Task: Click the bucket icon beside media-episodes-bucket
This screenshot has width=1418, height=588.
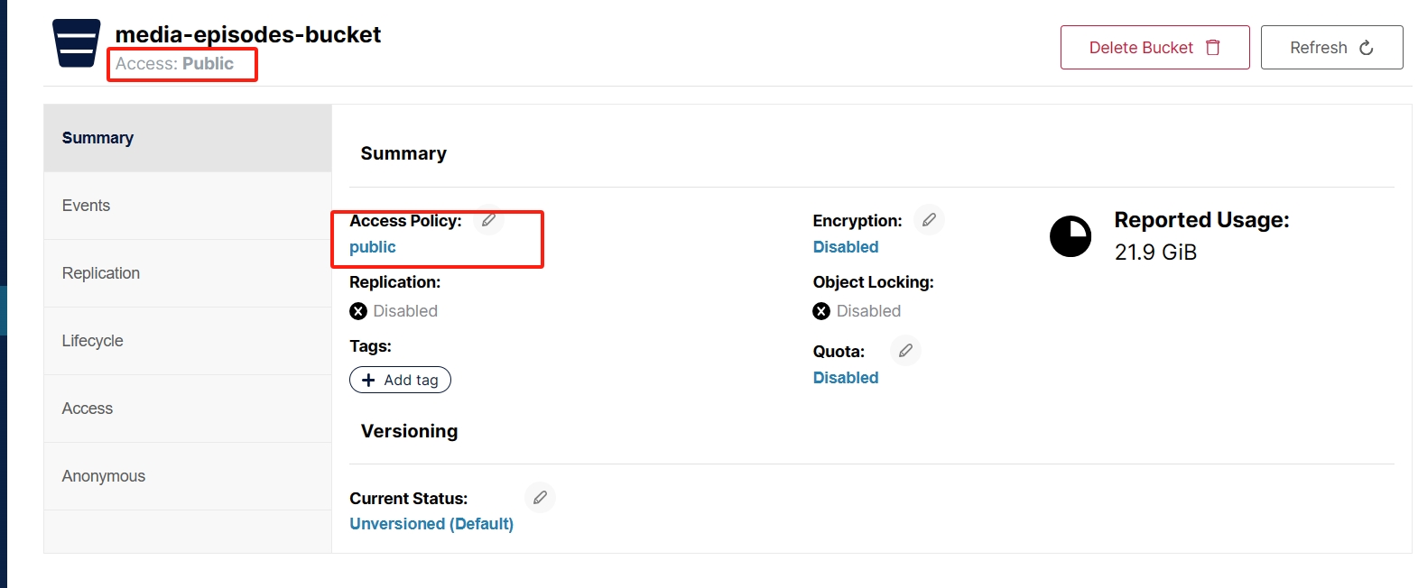Action: coord(77,43)
